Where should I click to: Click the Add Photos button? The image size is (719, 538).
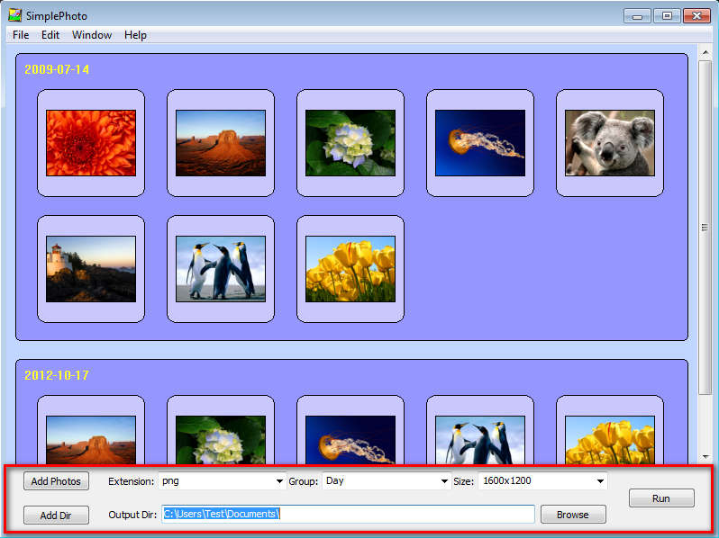pyautogui.click(x=56, y=481)
